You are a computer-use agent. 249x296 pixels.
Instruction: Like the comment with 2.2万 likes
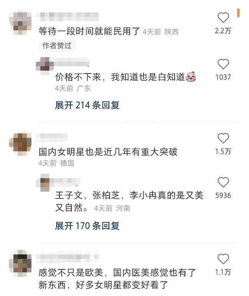click(x=223, y=18)
